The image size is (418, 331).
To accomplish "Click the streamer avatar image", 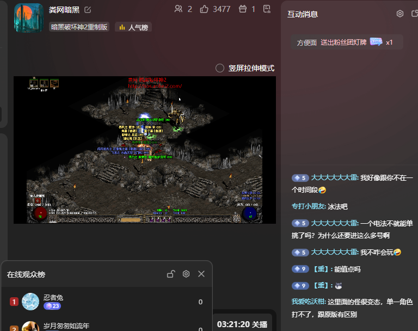I will coord(29,18).
